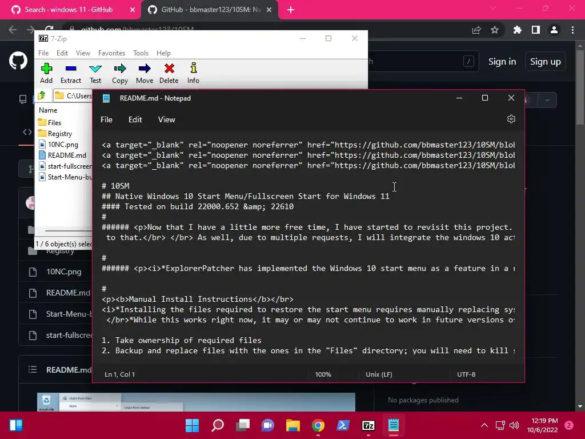Open Chrome three-dot menu
Viewport: 585px width, 439px height.
[x=572, y=30]
